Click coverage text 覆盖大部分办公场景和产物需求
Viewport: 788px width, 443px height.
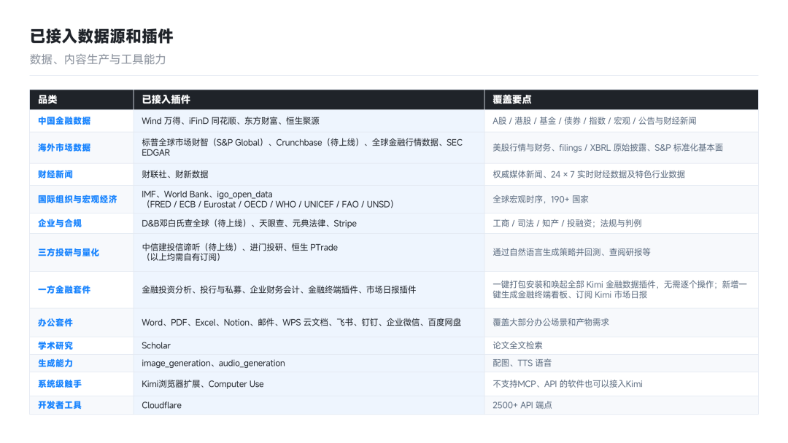551,323
